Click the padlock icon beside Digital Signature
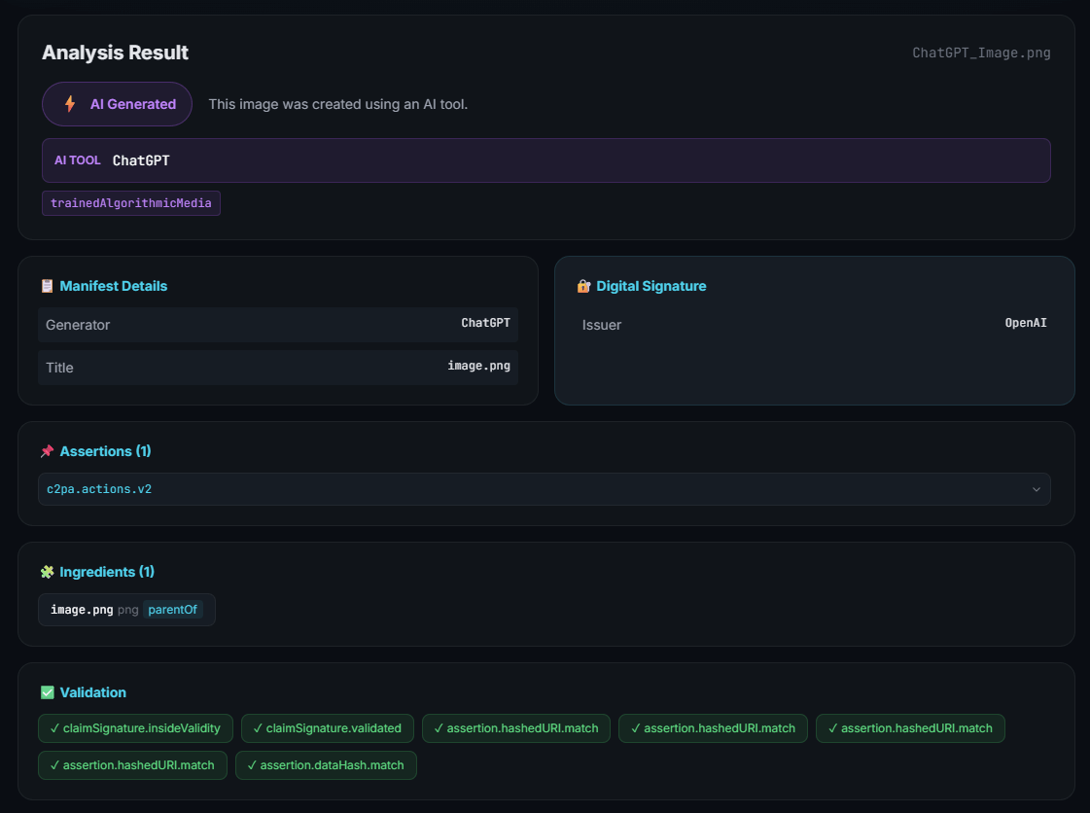This screenshot has width=1090, height=813. 583,285
